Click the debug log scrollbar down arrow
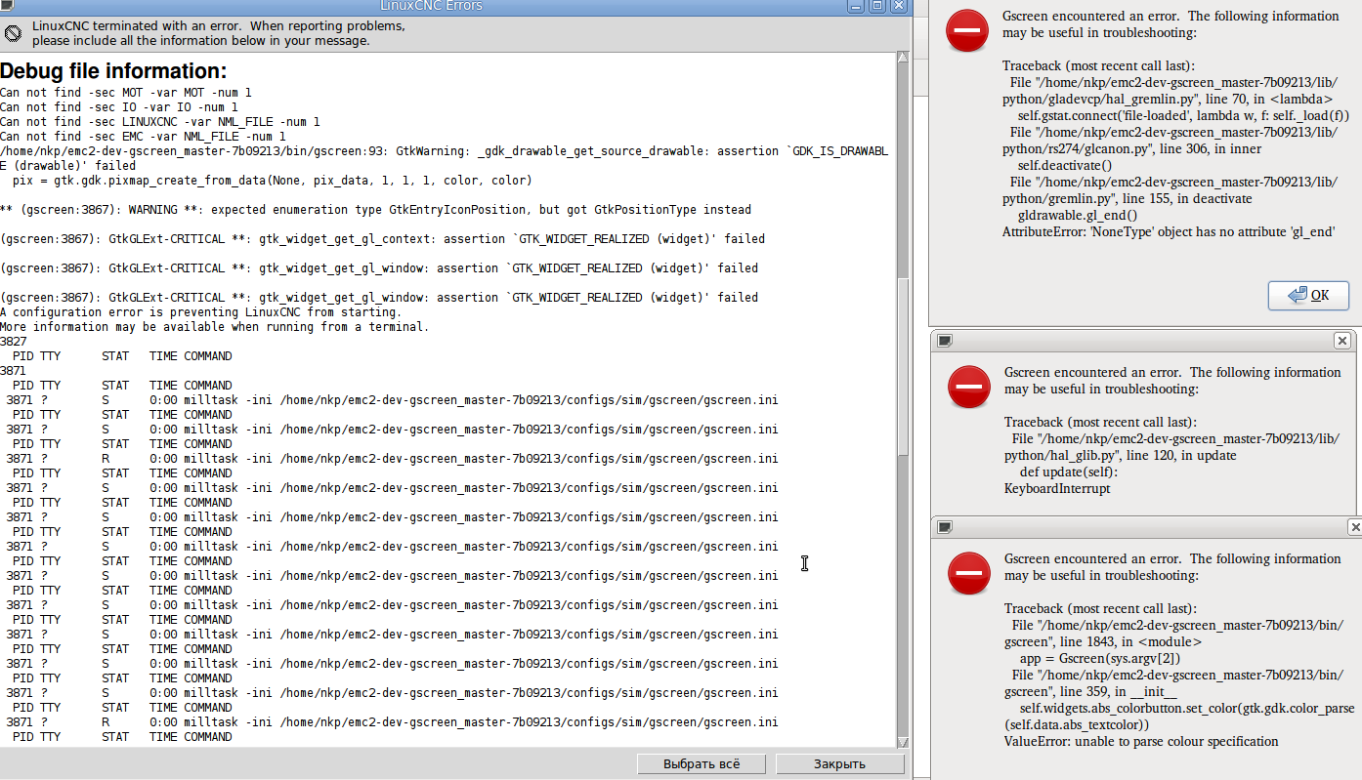This screenshot has width=1362, height=780. (903, 741)
